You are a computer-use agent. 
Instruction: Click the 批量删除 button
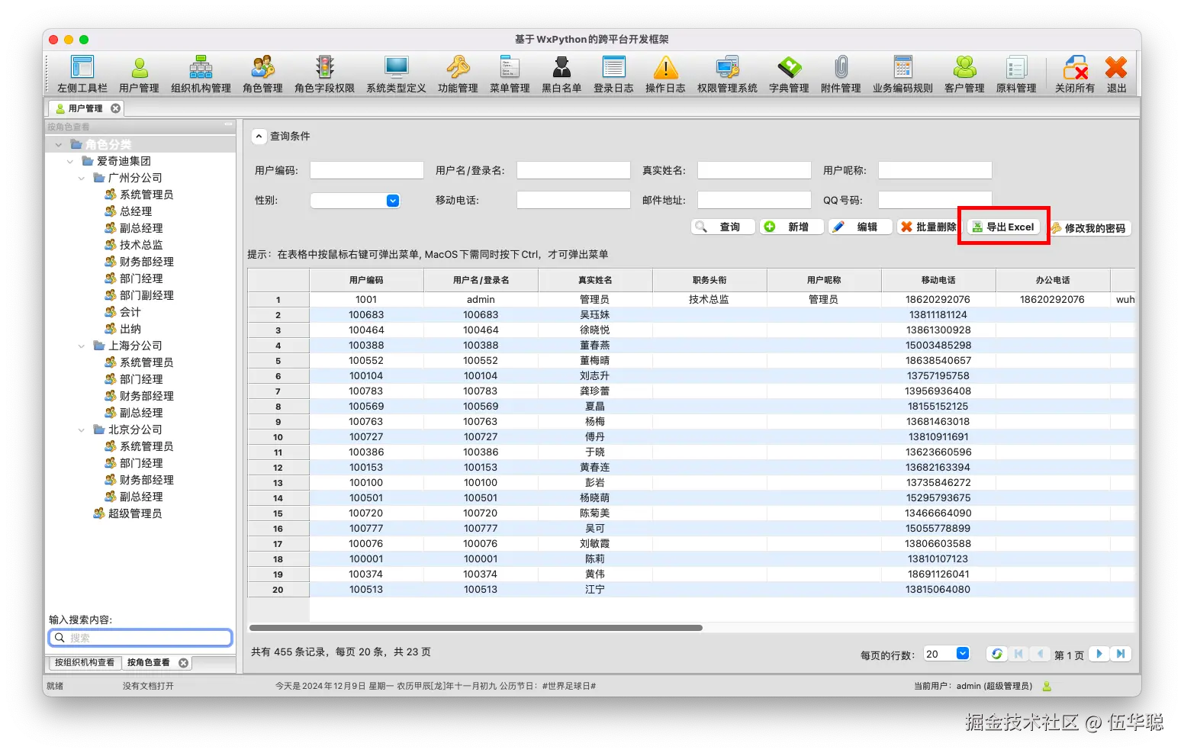(928, 227)
